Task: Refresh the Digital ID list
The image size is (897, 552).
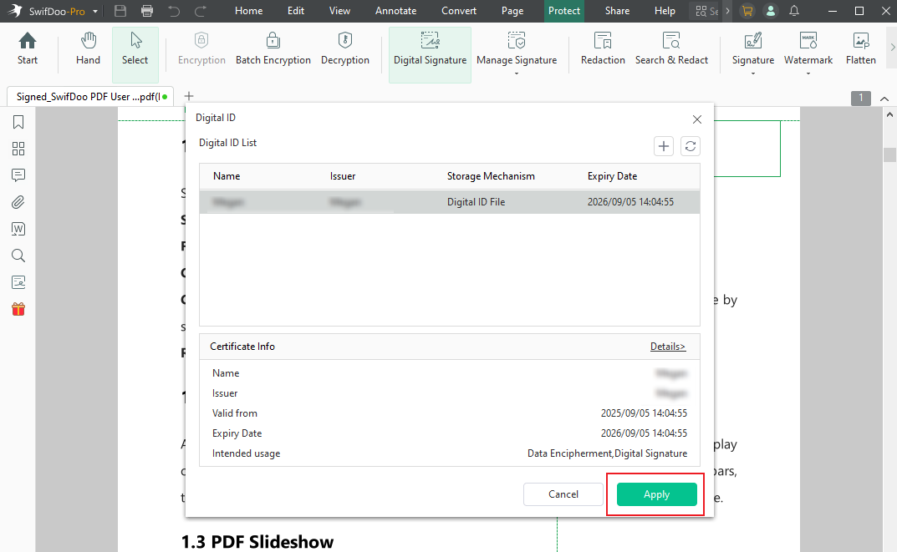Action: [x=691, y=146]
